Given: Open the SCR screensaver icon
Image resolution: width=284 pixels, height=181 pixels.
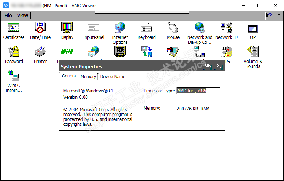Looking at the screenshot, I should click(120, 52).
